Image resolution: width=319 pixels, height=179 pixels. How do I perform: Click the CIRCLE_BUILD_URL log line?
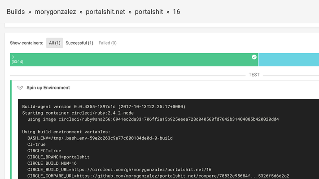pos(119,170)
